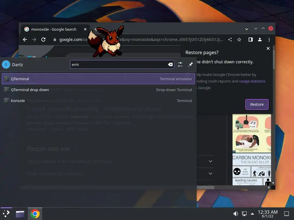The width and height of the screenshot is (294, 220).
Task: Click the Restore button
Action: [x=257, y=104]
